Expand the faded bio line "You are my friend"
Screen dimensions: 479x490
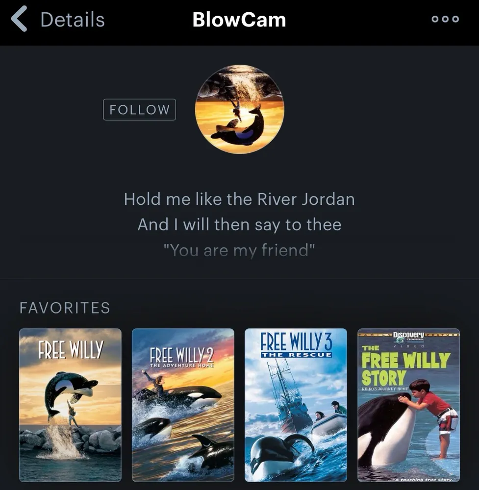pos(239,250)
